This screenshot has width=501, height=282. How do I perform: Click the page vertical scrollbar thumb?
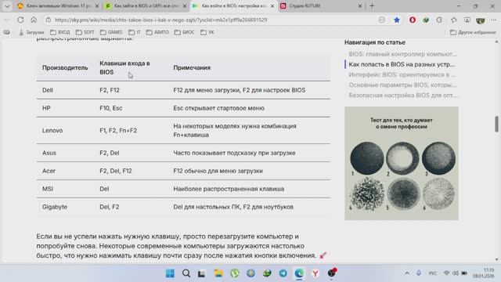click(496, 124)
